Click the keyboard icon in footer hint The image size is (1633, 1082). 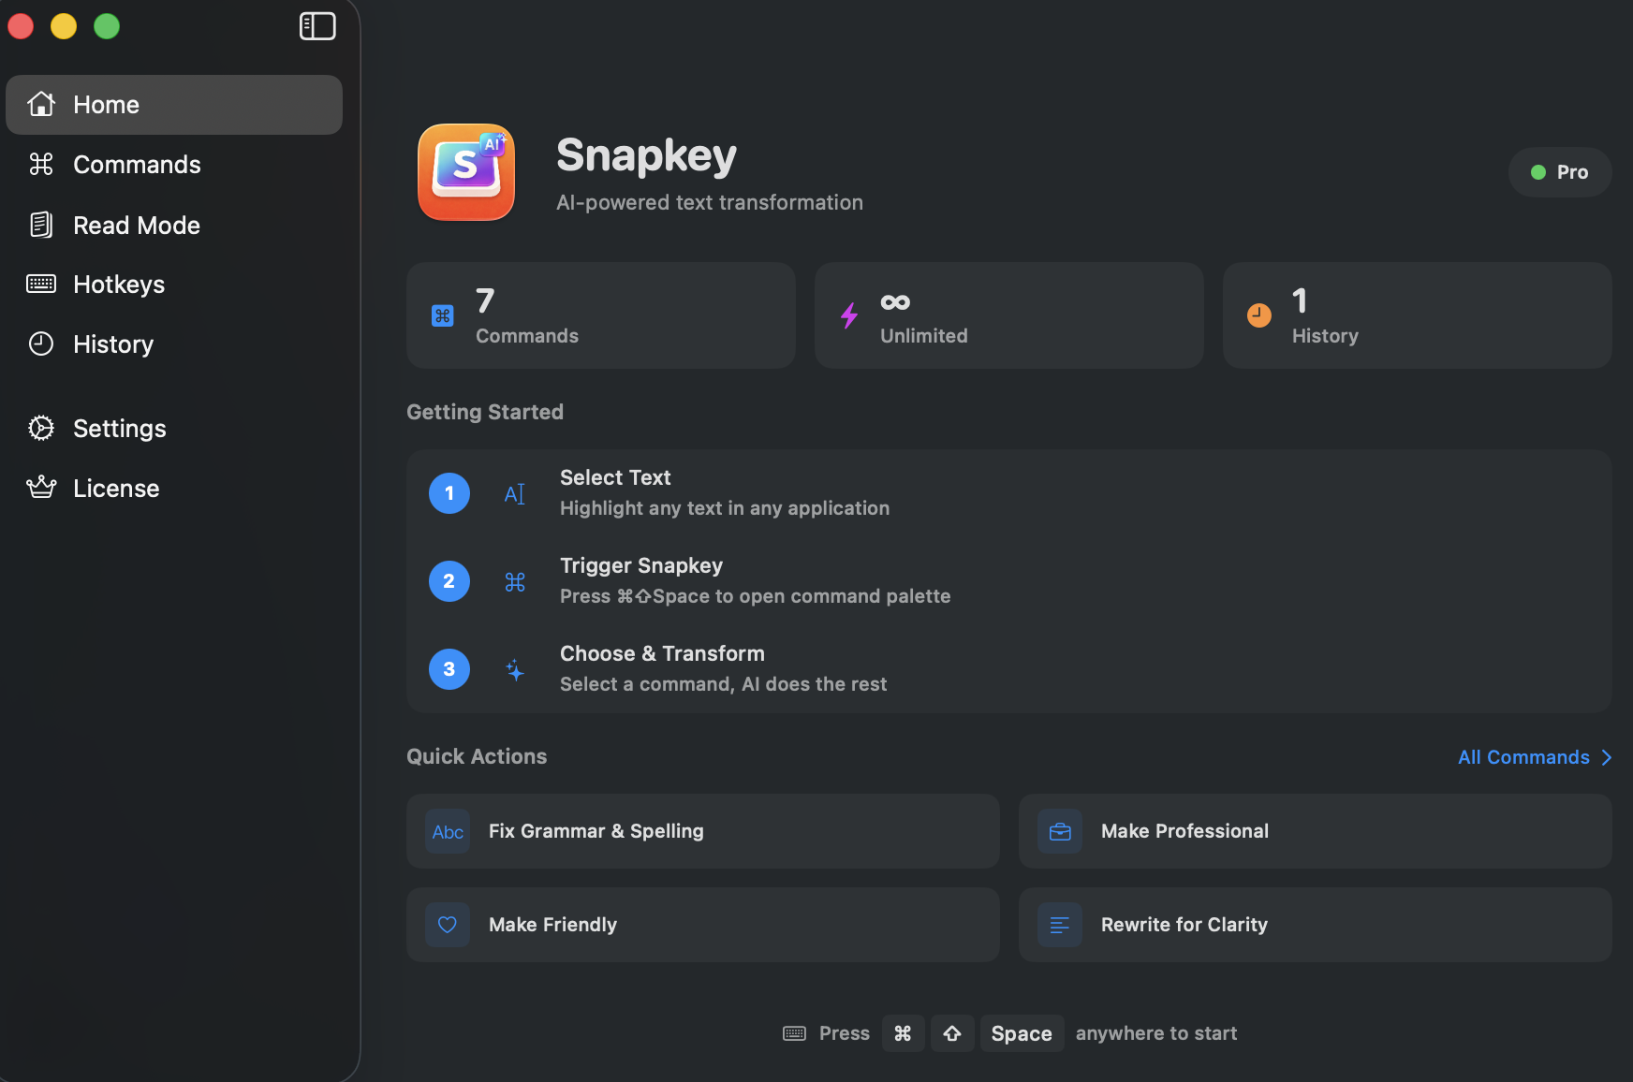click(794, 1033)
